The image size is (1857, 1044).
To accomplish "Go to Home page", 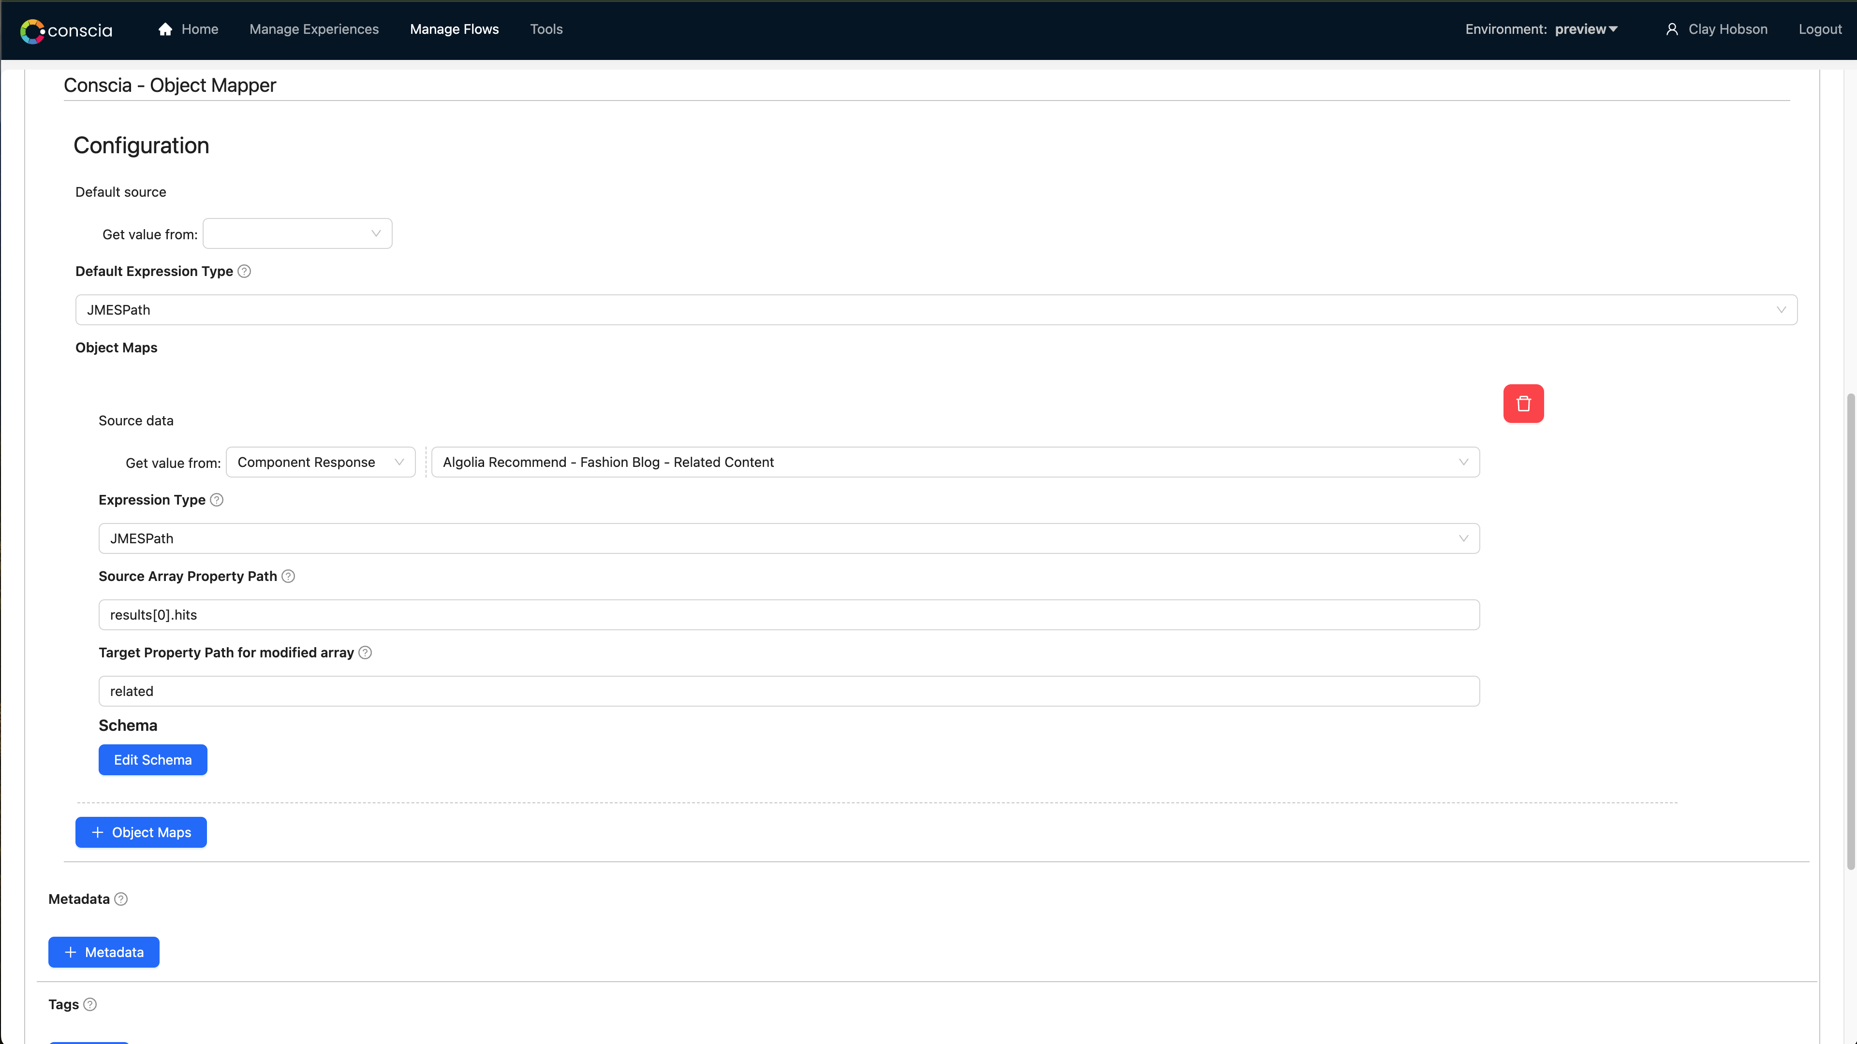I will click(x=200, y=29).
